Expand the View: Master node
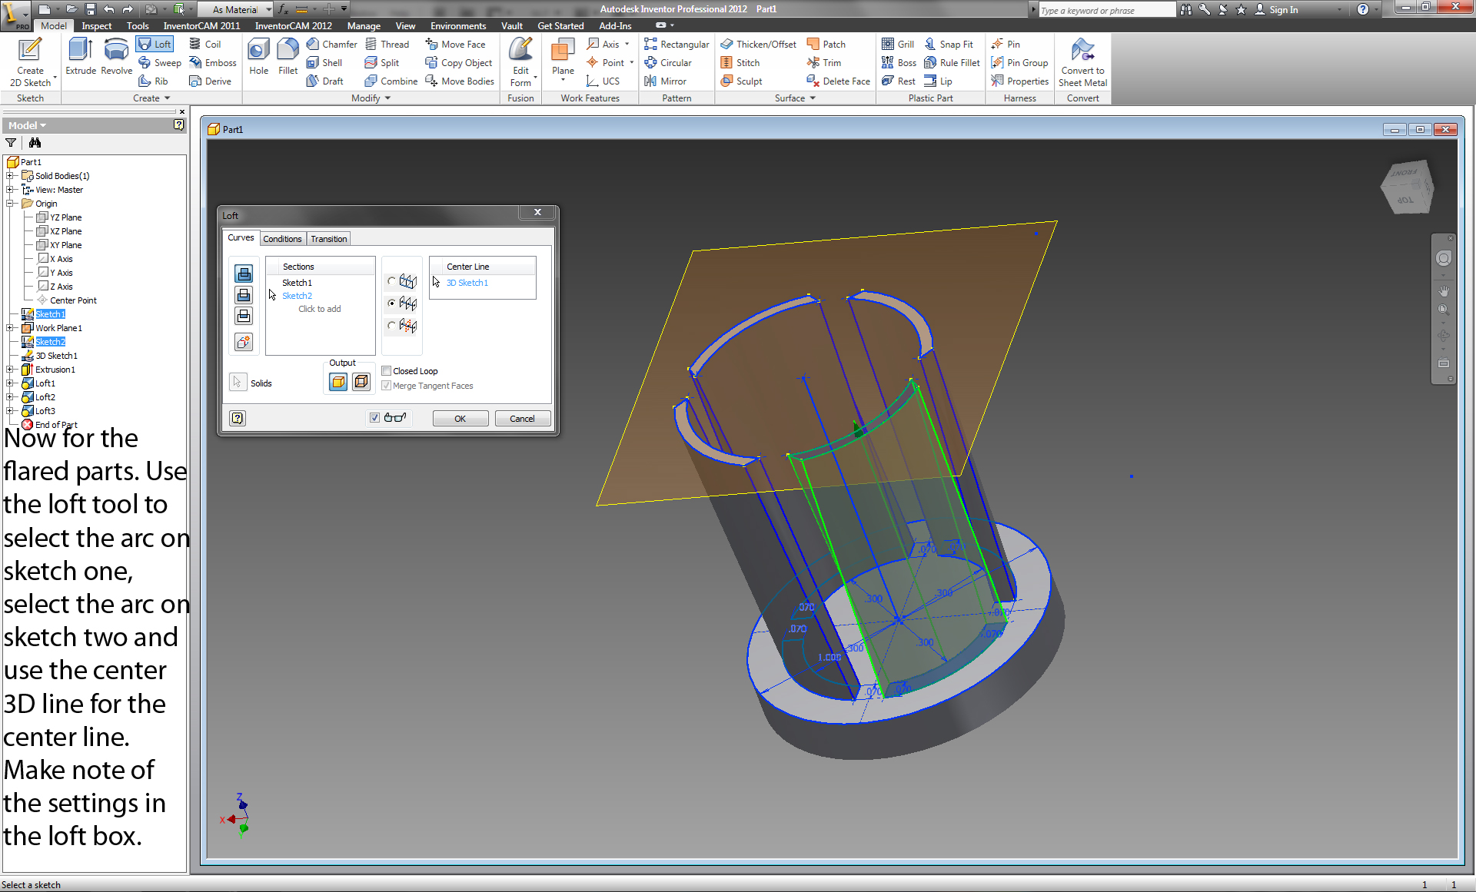Screen dimensions: 1476x892 [9, 190]
